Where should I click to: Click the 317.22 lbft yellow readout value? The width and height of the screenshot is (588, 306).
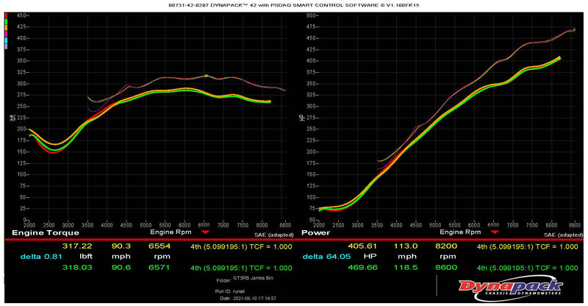pyautogui.click(x=76, y=246)
